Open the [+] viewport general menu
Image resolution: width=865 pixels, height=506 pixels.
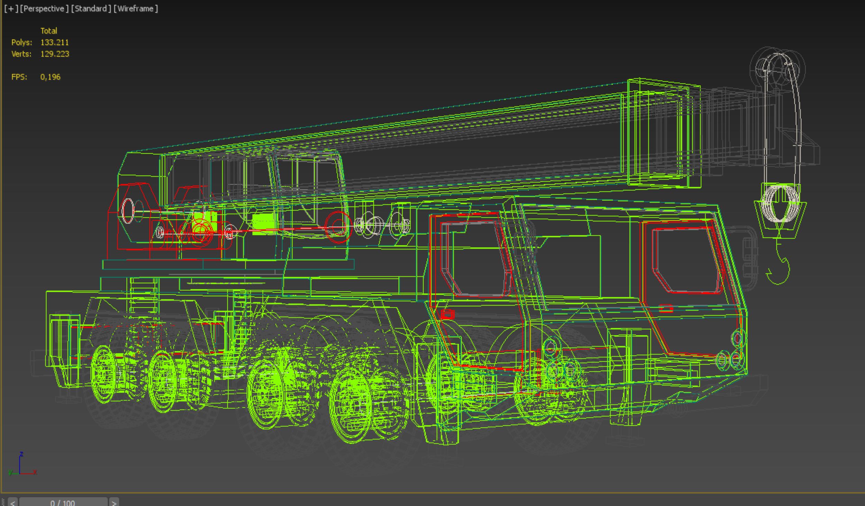[x=11, y=9]
